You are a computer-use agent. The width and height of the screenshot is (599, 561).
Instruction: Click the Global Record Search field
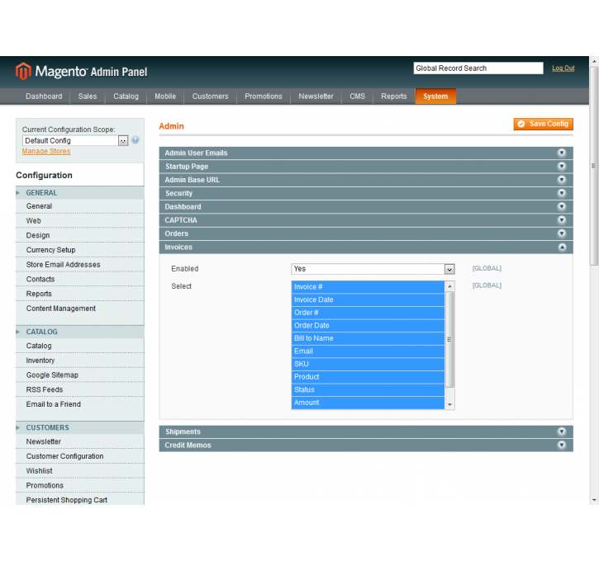[x=478, y=68]
